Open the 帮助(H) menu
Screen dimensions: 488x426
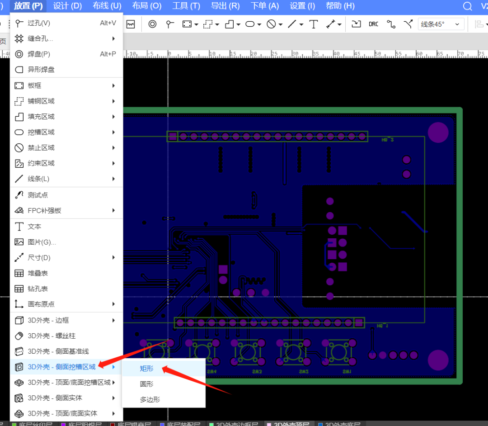[340, 6]
